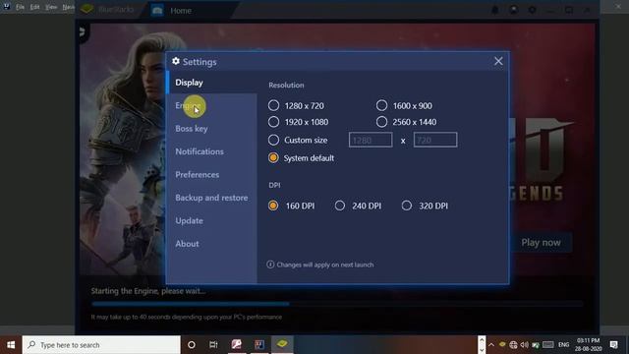Open the Engine settings section
This screenshot has height=354, width=629.
[188, 105]
